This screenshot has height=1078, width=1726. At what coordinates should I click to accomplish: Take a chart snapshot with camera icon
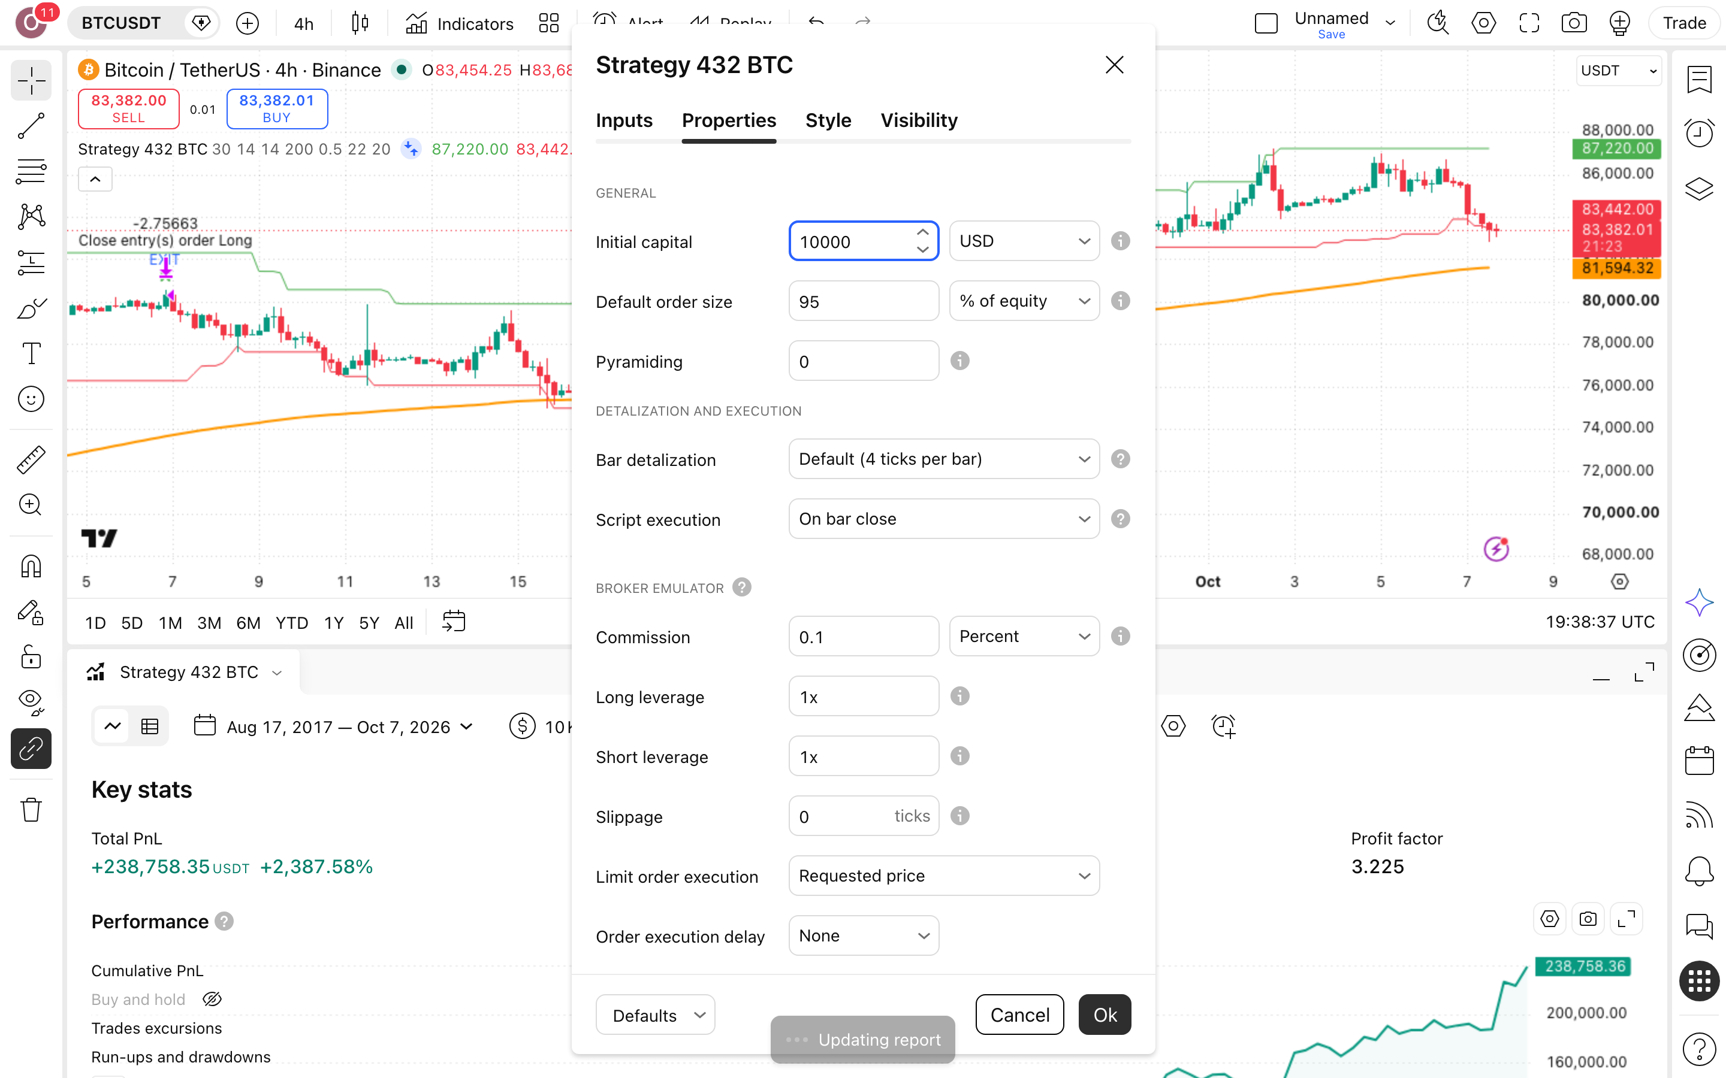click(x=1574, y=23)
